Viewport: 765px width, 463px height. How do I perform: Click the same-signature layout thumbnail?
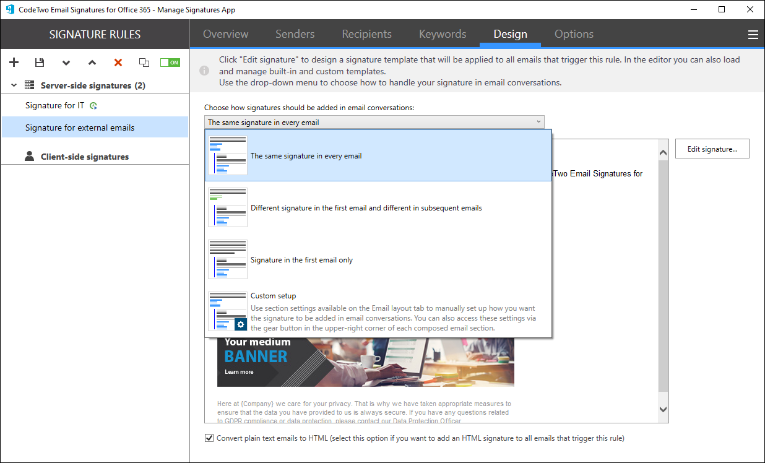(x=228, y=155)
